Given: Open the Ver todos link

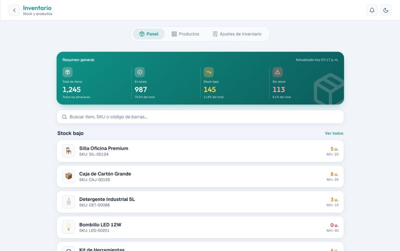Looking at the screenshot, I should tap(334, 133).
